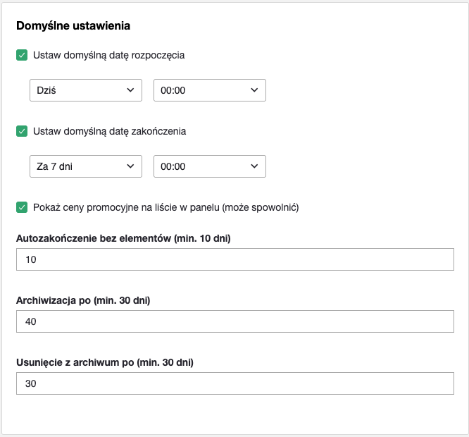The image size is (469, 437).
Task: Click the chevron arrow on "Dziś" select
Action: click(x=130, y=90)
